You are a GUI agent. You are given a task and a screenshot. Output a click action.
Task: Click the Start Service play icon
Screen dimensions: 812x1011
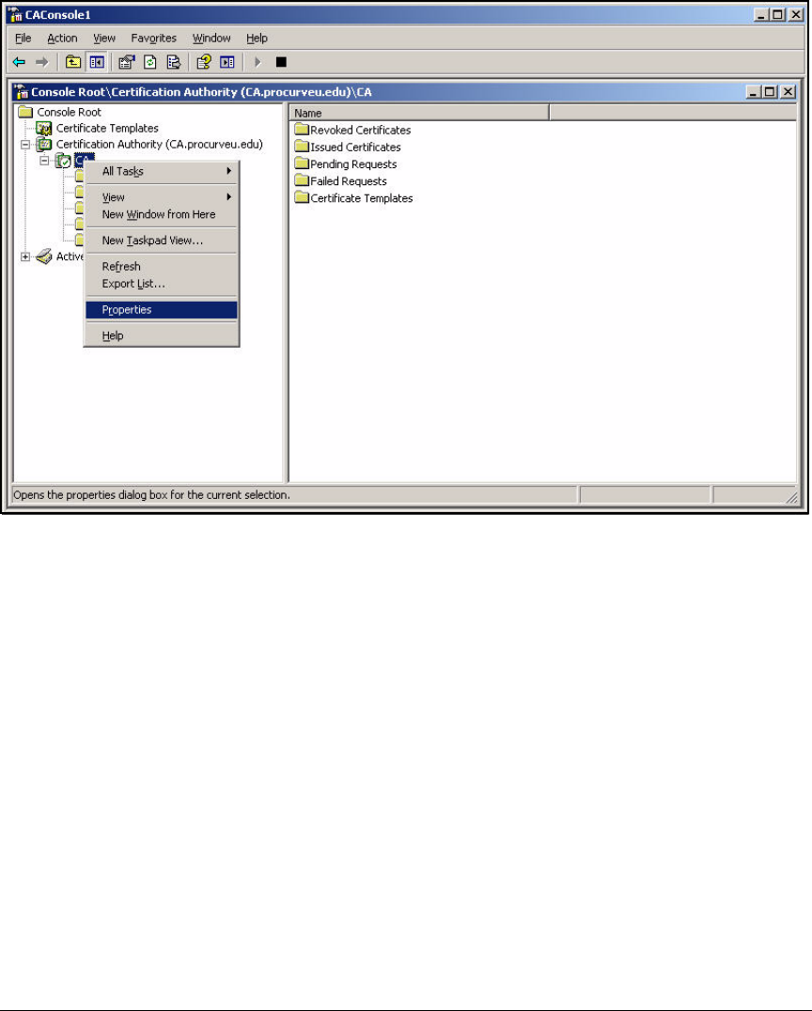[x=258, y=62]
